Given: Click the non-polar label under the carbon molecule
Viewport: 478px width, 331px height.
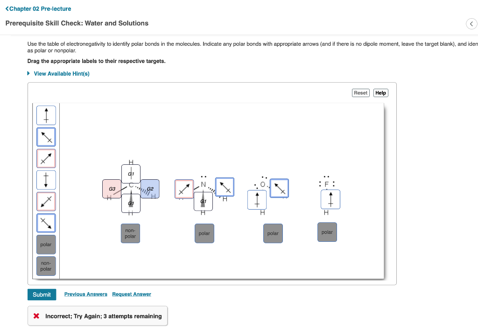Looking at the screenshot, I should coord(131,233).
